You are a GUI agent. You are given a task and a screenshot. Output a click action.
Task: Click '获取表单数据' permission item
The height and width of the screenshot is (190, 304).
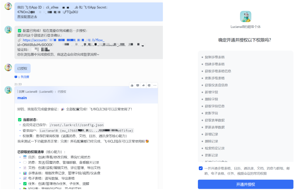[x=215, y=120]
